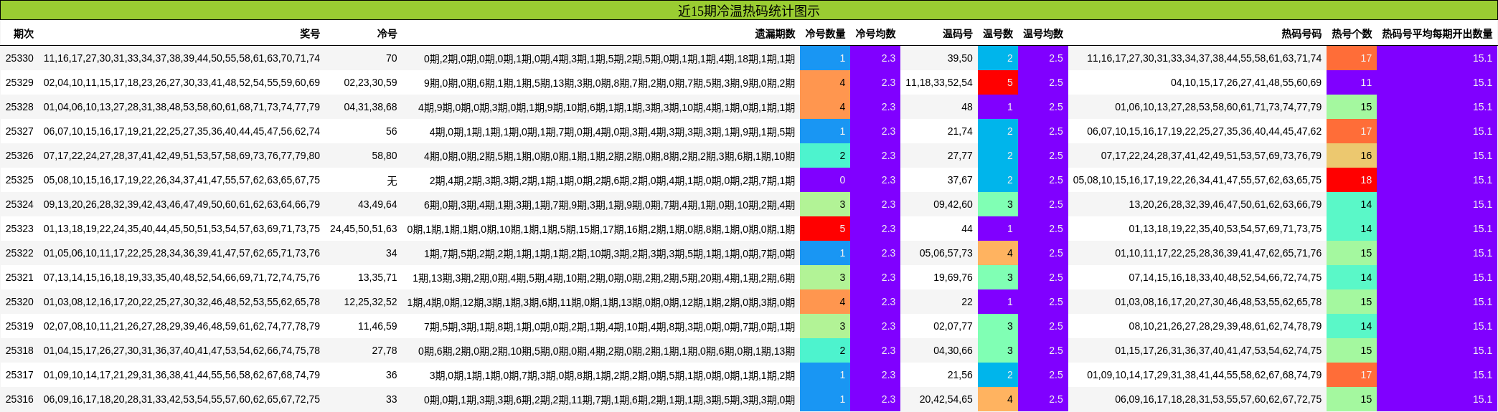The image size is (1498, 412).
Task: Click the 冷号 column header
Action: coord(387,34)
